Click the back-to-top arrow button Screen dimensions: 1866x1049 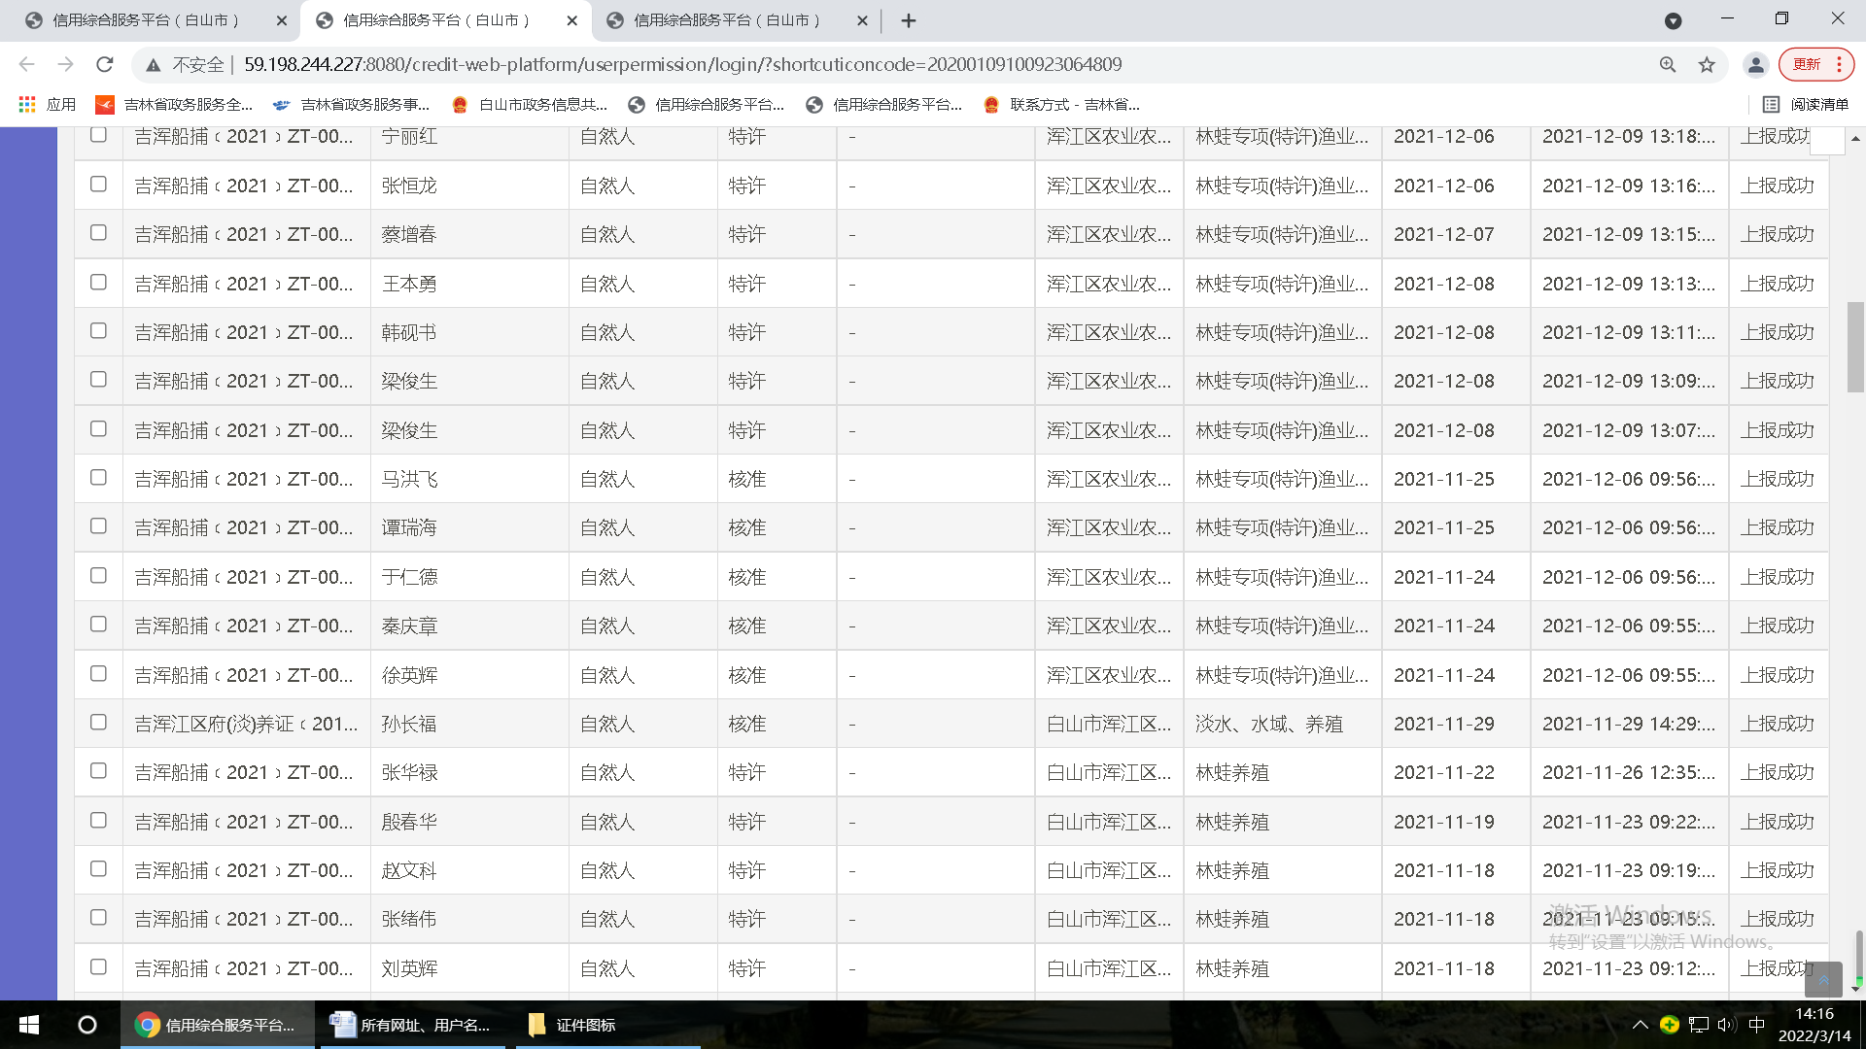(x=1823, y=979)
